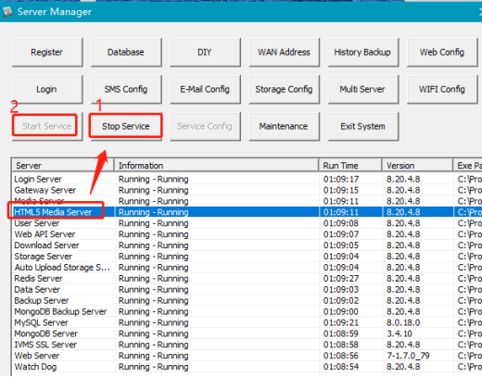The width and height of the screenshot is (482, 377).
Task: Open the DIY settings
Action: [x=205, y=52]
